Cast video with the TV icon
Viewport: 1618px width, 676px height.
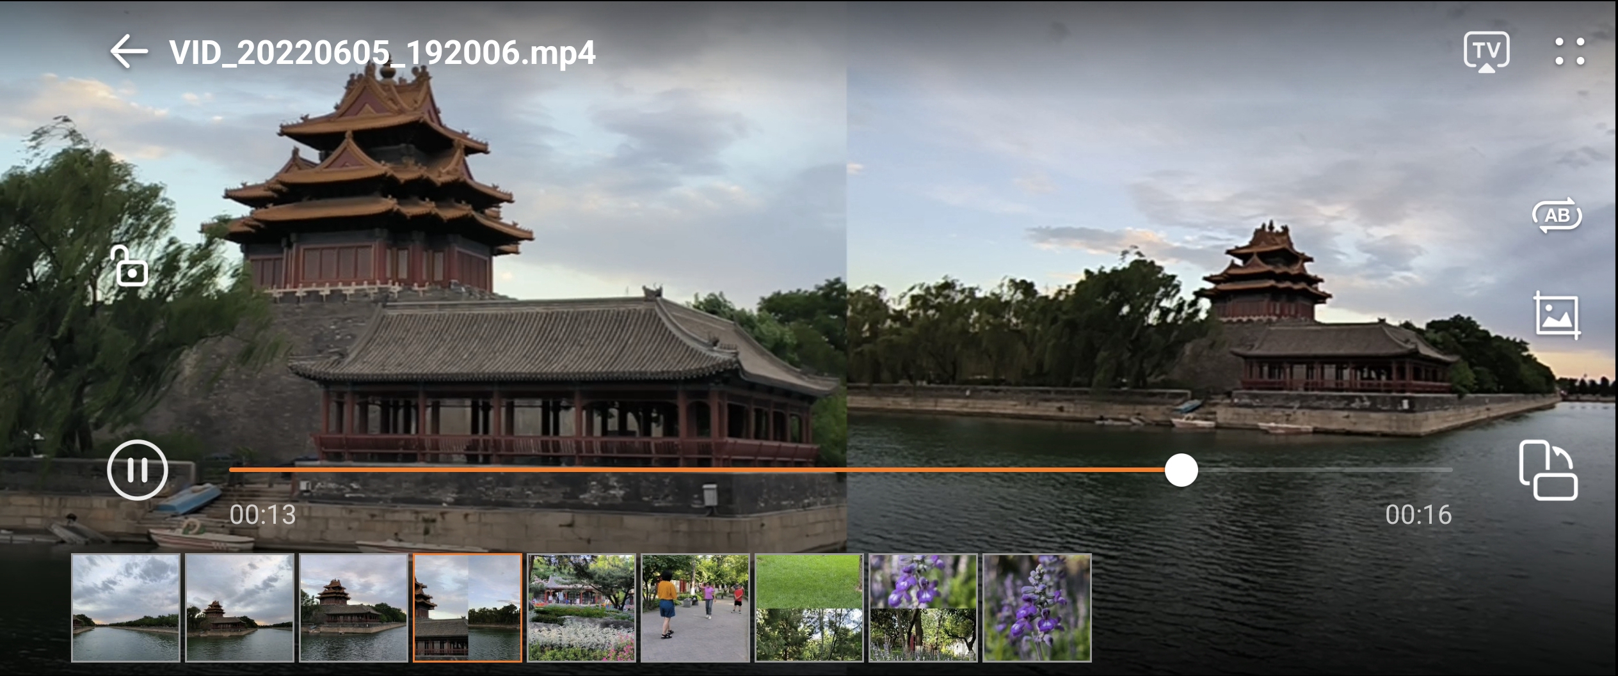[x=1486, y=52]
